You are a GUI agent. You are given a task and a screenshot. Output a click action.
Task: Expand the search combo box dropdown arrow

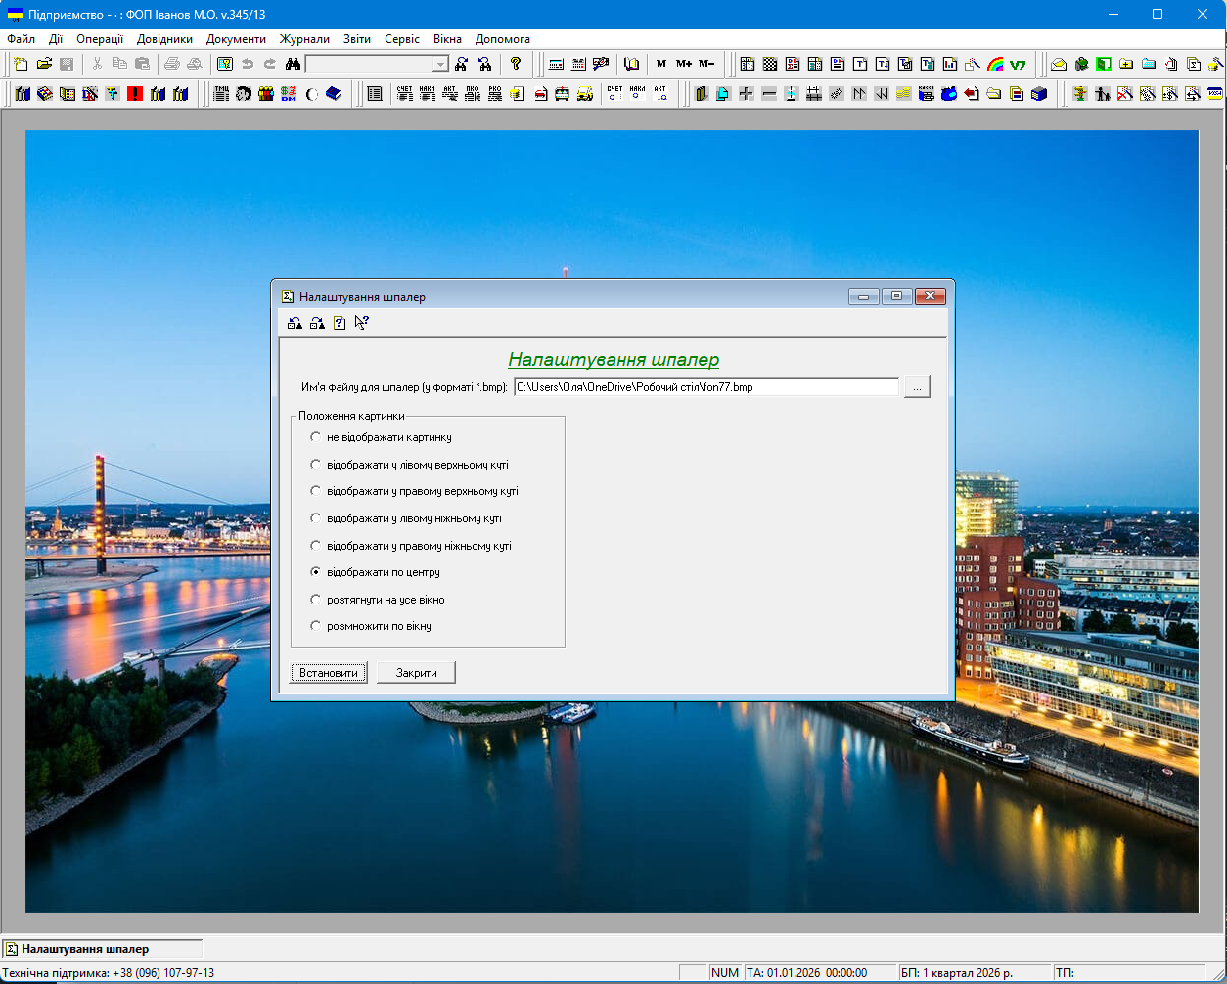coord(440,65)
